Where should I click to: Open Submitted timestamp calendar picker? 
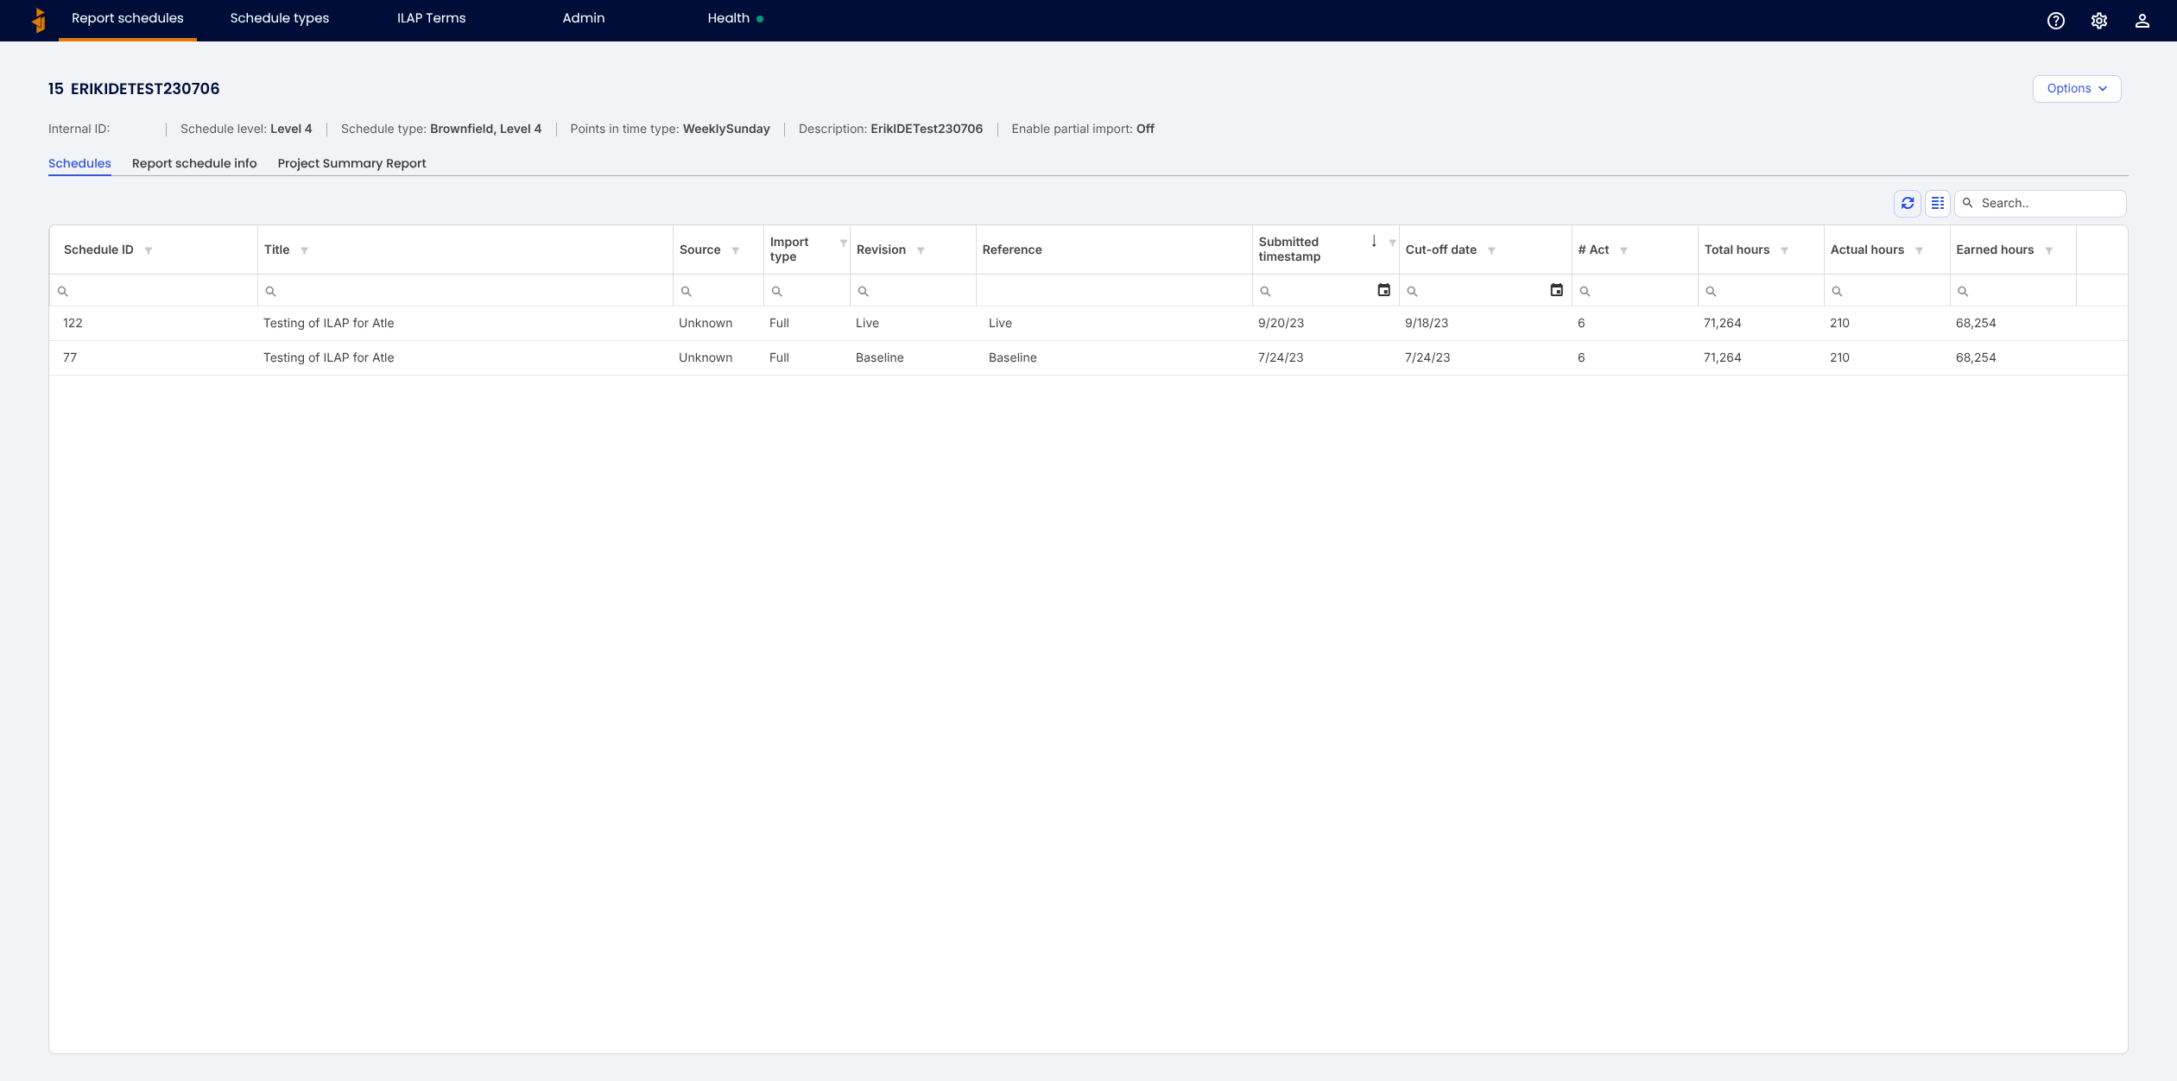tap(1383, 290)
